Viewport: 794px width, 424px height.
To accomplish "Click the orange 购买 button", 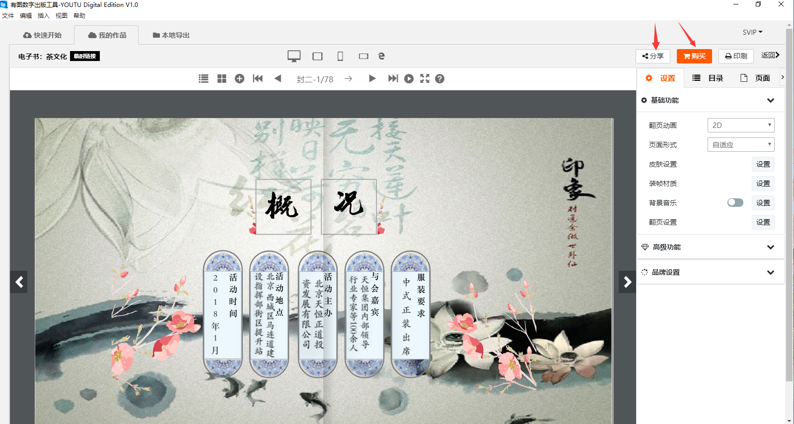I will [694, 56].
